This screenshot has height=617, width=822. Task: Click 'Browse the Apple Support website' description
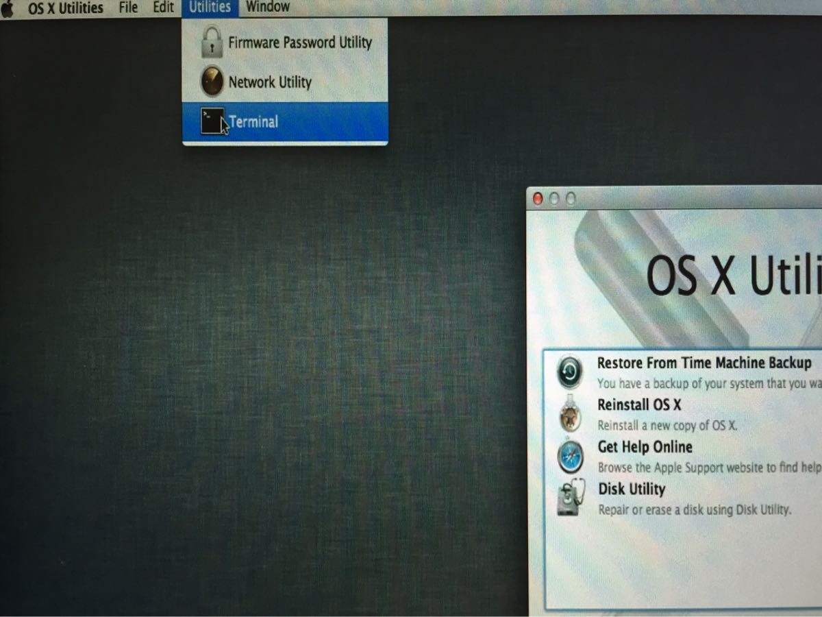coord(710,468)
